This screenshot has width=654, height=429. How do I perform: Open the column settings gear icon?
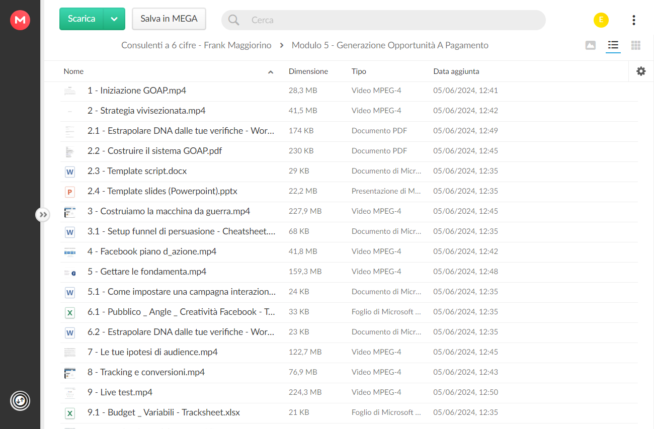[x=641, y=71]
